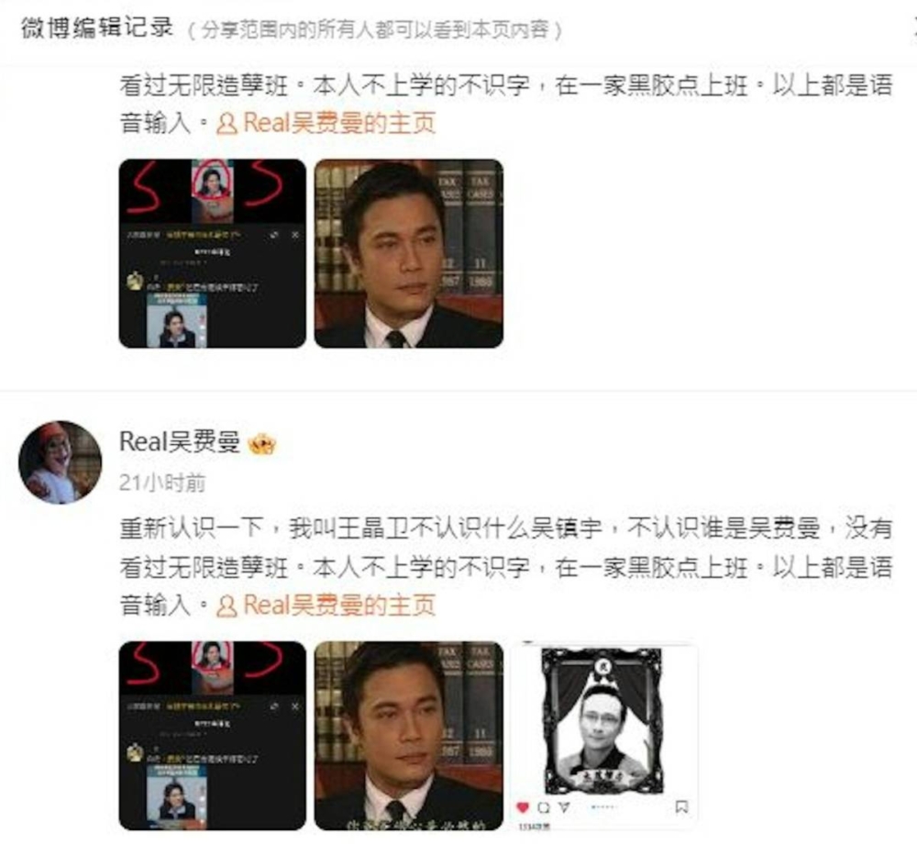Click the bookmark icon under the framed portrait

point(681,807)
